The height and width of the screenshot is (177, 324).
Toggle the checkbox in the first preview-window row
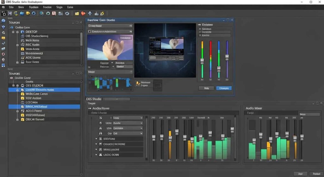click(90, 26)
